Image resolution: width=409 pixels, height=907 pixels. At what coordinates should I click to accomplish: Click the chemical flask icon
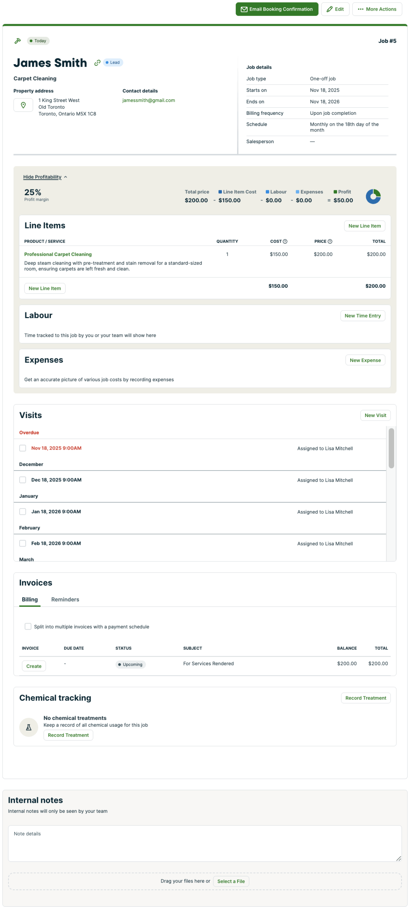click(29, 727)
